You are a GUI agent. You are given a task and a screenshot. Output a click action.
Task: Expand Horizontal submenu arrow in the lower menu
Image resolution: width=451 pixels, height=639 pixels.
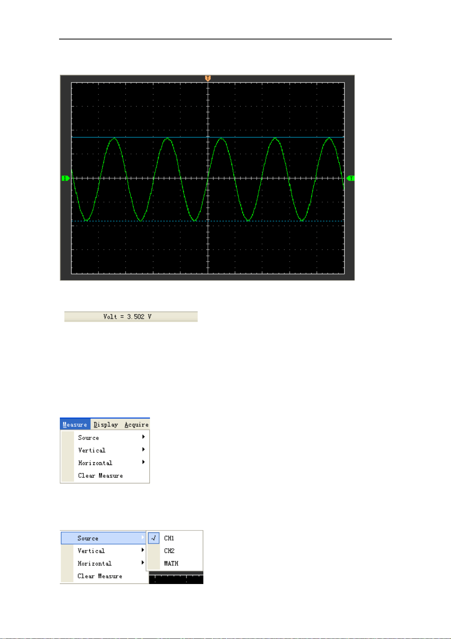pyautogui.click(x=143, y=562)
